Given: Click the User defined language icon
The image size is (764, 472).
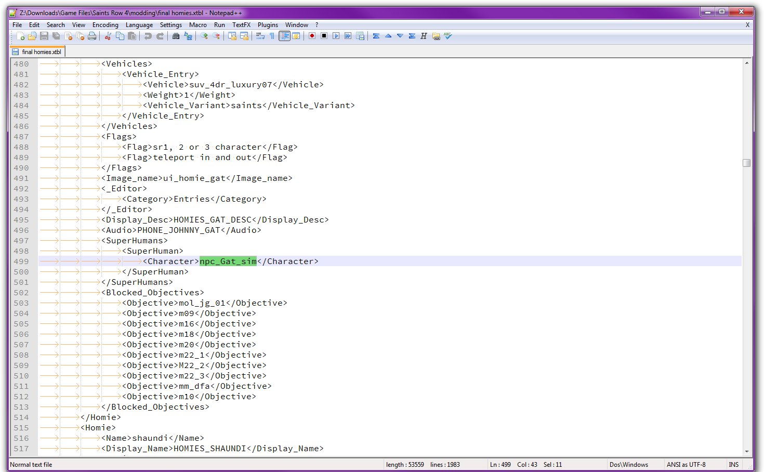Looking at the screenshot, I should point(296,36).
